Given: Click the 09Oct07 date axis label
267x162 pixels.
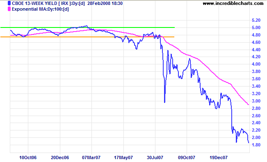Looking at the screenshot, I should coord(187,157).
